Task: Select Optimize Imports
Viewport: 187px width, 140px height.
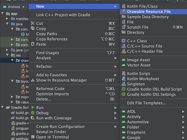Action: coord(74,94)
